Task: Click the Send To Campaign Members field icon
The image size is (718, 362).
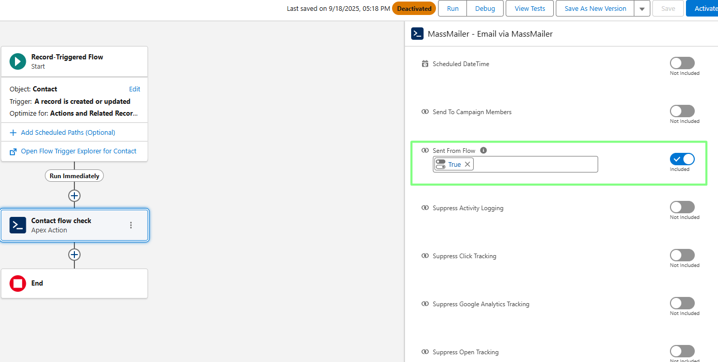Action: coord(425,112)
